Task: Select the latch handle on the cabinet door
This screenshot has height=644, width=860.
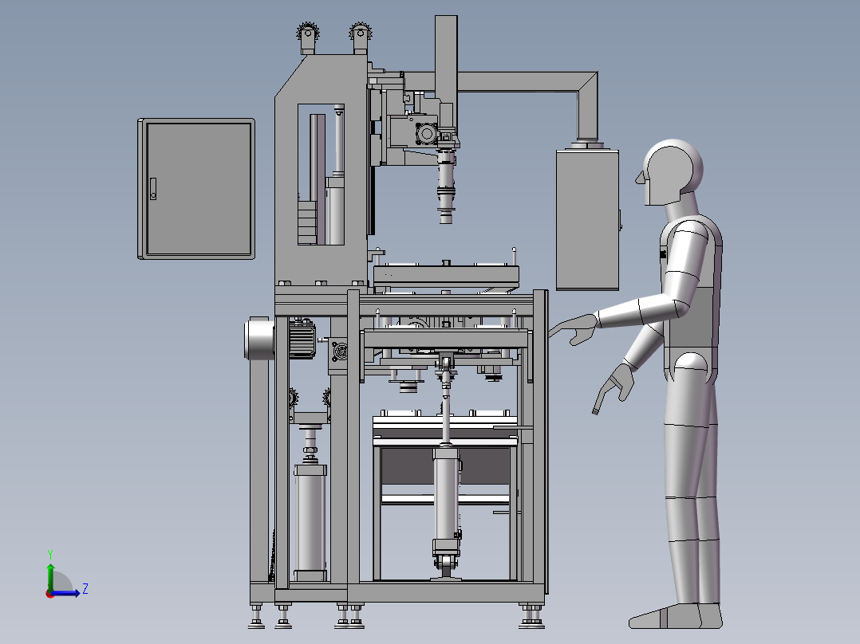Action: [x=153, y=189]
